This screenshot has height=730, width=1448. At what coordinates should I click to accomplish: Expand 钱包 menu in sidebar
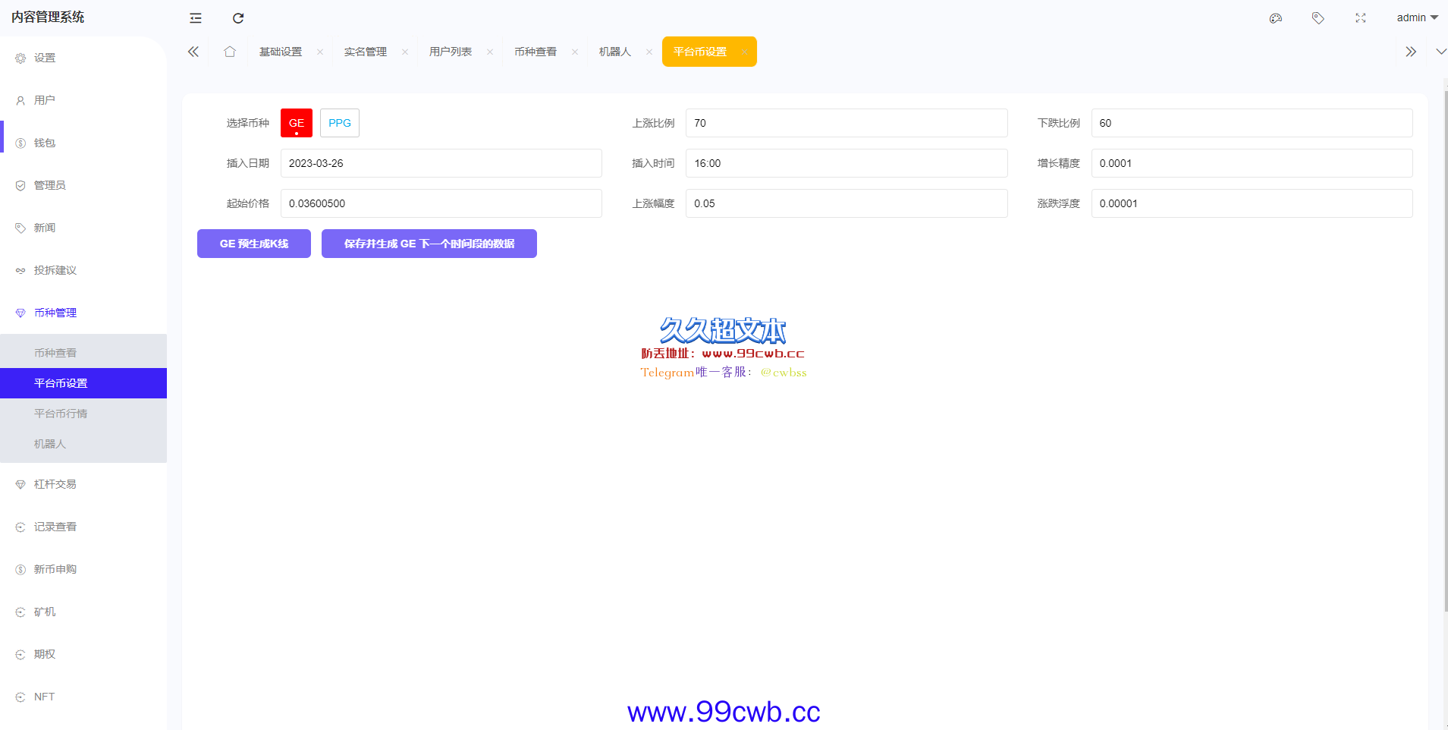pyautogui.click(x=83, y=143)
